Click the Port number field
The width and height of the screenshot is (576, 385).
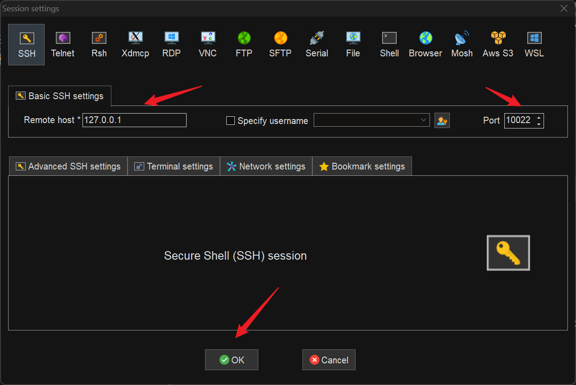[519, 120]
